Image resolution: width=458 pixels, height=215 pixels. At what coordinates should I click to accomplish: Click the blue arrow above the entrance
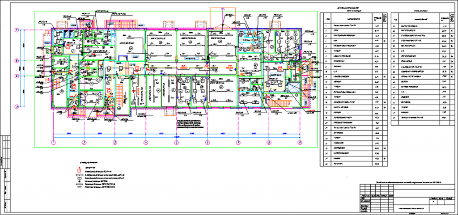click(223, 9)
